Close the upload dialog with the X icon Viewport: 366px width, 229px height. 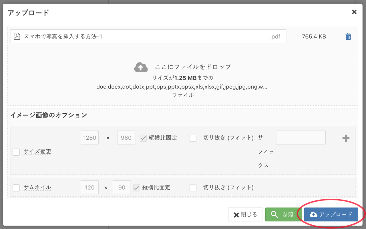(x=354, y=12)
